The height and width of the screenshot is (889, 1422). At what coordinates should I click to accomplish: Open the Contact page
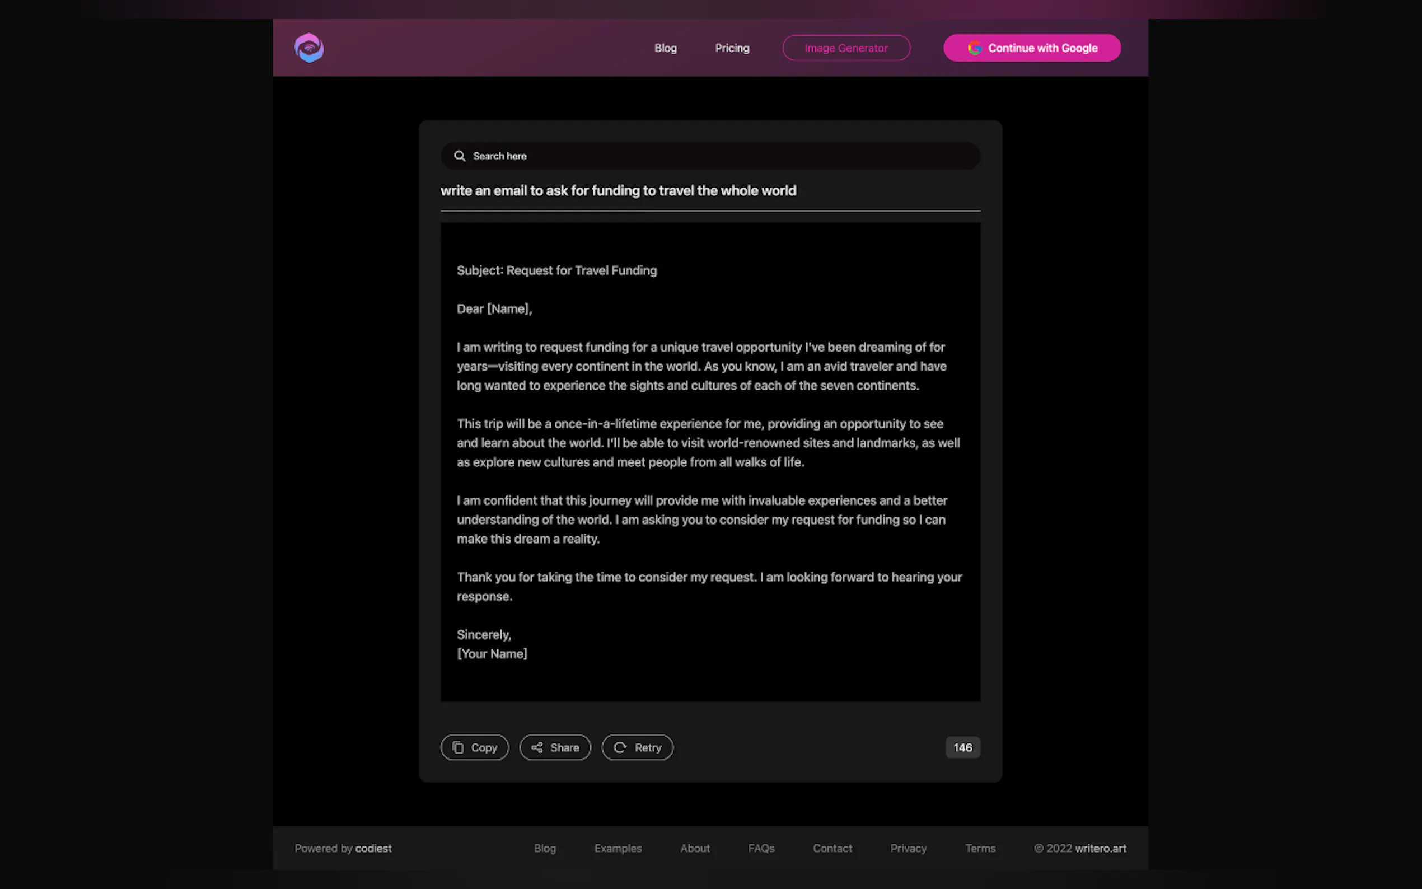coord(832,849)
